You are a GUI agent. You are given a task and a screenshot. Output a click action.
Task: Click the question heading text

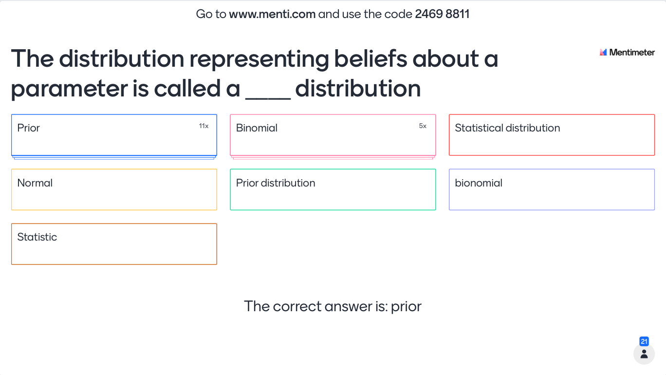click(x=254, y=74)
